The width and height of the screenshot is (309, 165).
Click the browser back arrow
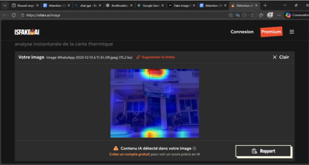[5, 15]
